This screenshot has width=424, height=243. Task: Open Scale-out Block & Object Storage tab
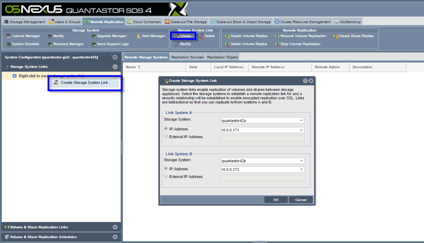point(241,22)
